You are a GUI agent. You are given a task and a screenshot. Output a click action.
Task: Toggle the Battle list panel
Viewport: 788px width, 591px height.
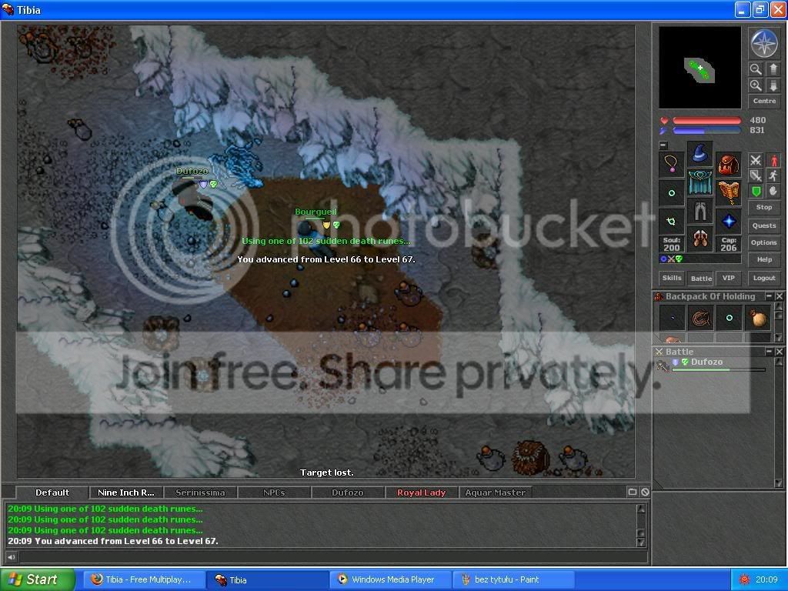701,278
